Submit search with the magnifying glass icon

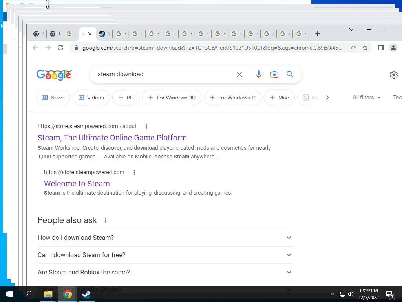[x=290, y=74]
